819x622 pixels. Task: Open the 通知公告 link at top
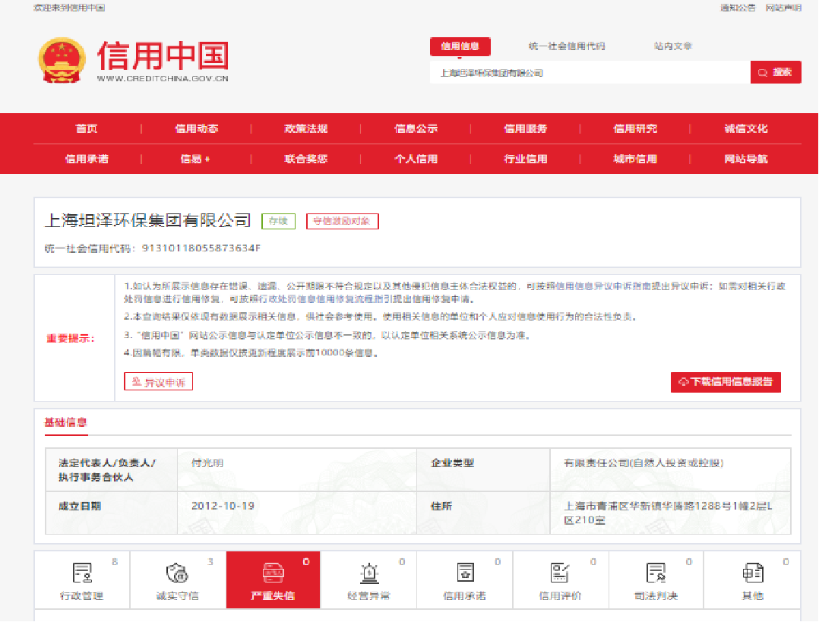tap(738, 8)
